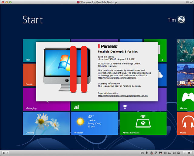The width and height of the screenshot is (194, 156).
Task: Open the Finance chart tile
Action: [x=95, y=106]
